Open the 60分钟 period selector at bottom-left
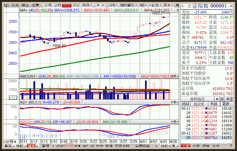This screenshot has height=151, width=237. click(x=10, y=142)
